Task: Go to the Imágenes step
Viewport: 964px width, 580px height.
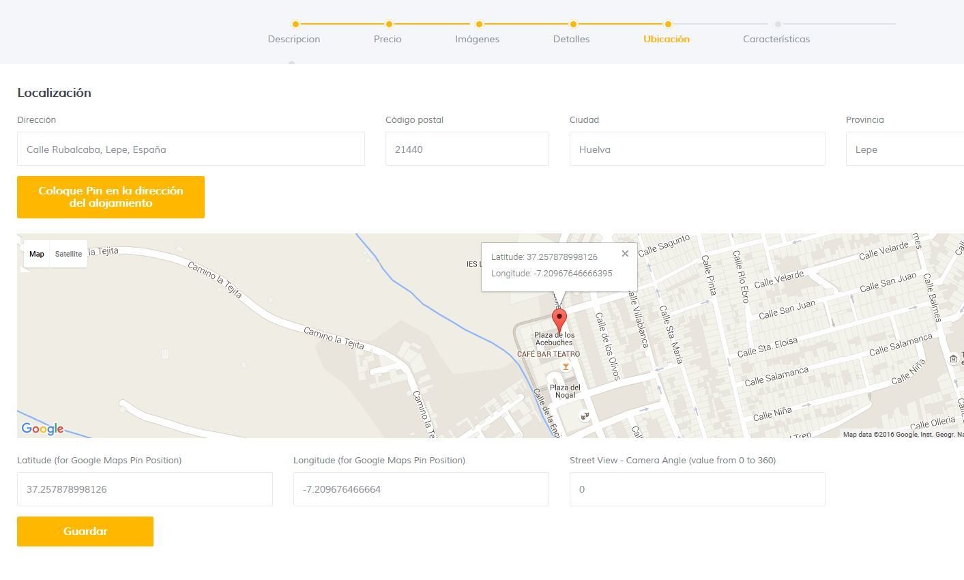Action: coord(478,39)
